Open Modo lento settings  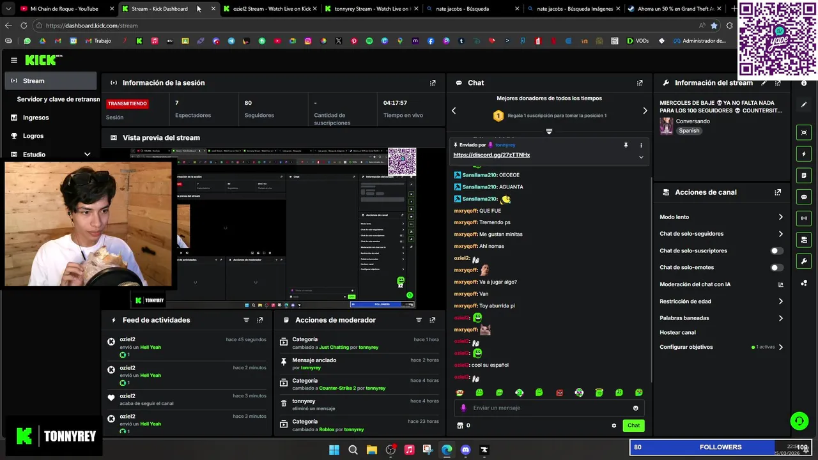tap(722, 217)
